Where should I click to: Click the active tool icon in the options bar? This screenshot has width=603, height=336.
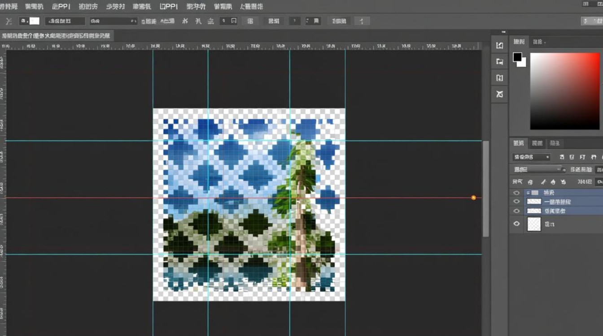pos(9,21)
